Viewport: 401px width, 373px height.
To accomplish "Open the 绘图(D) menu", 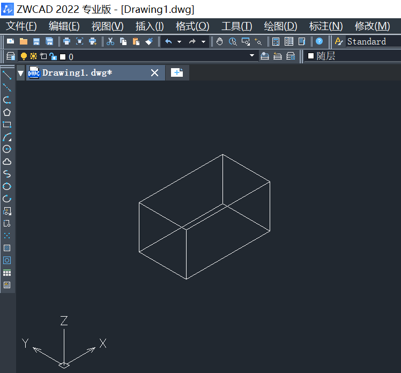I will coord(280,26).
